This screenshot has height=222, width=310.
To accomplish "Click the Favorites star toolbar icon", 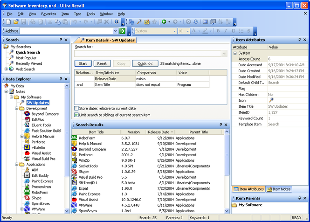I will pos(154,22).
